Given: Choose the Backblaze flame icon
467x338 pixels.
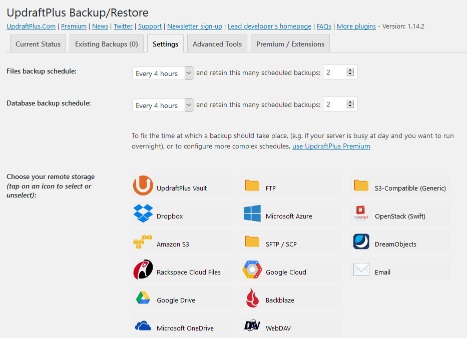Looking at the screenshot, I should pos(252,297).
